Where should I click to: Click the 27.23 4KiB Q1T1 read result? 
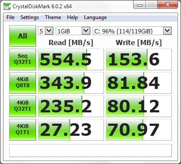[71, 130]
